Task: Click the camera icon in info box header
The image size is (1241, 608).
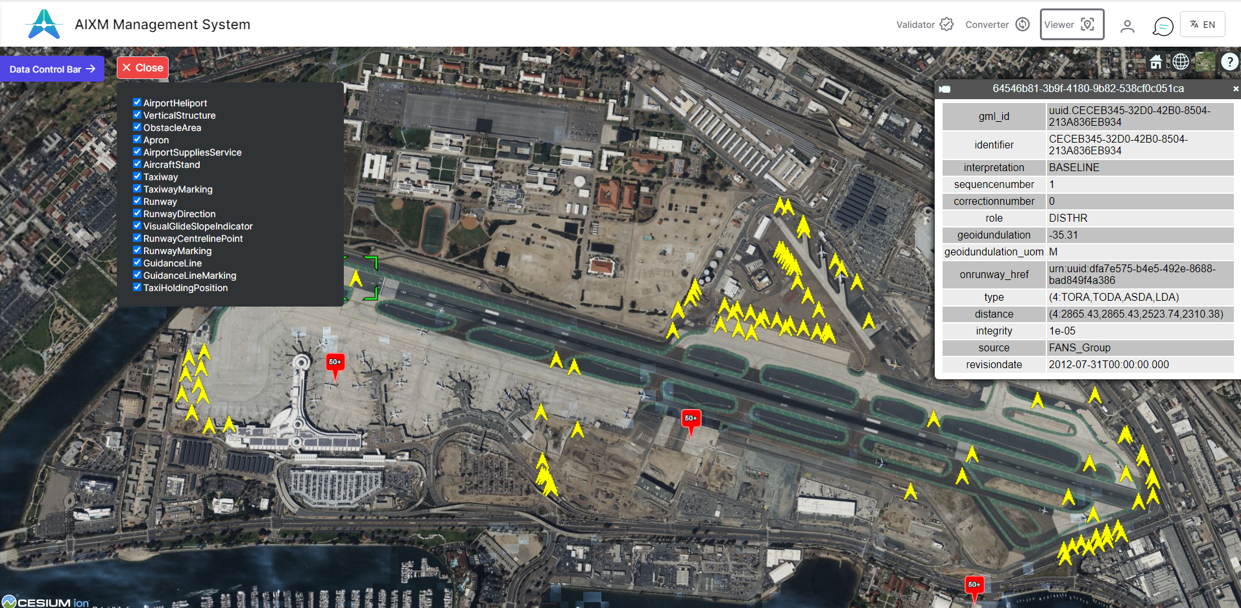Action: [945, 89]
